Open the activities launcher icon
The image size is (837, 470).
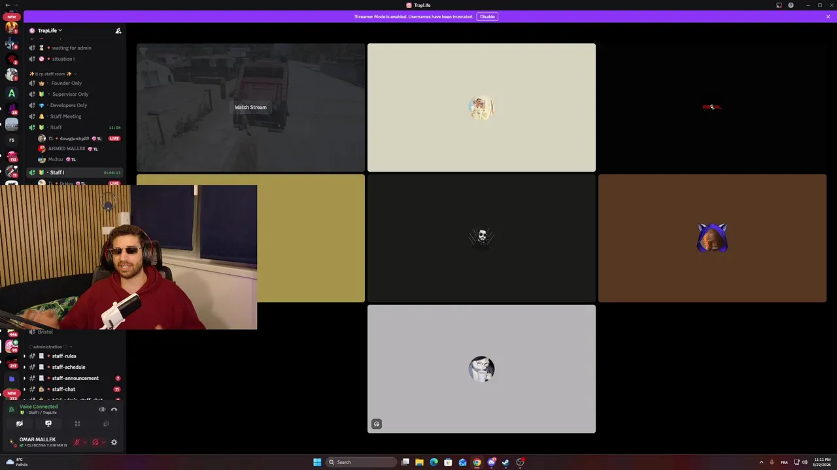(77, 424)
